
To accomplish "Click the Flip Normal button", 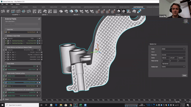I will click(x=165, y=64).
